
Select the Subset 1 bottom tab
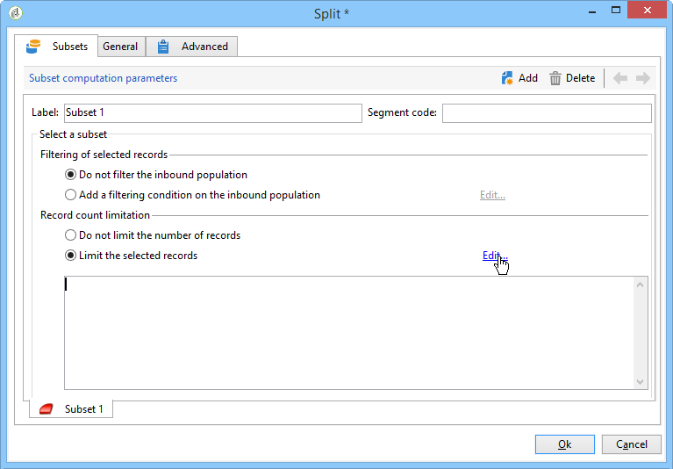[71, 409]
